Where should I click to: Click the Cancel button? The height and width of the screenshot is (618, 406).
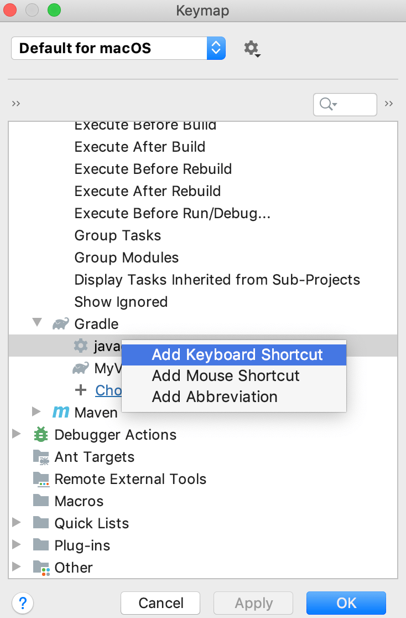coord(160,603)
